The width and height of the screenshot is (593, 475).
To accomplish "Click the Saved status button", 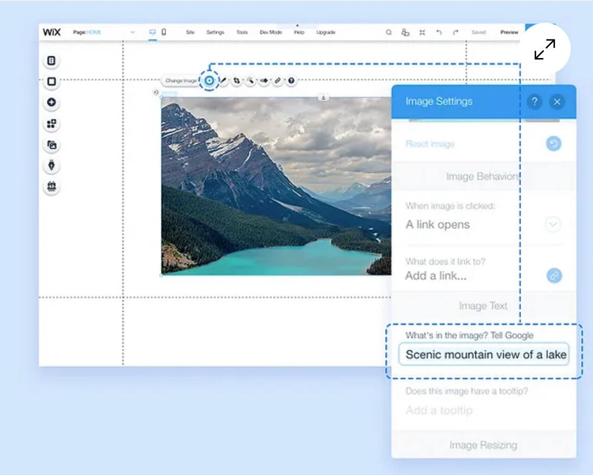I will (479, 32).
